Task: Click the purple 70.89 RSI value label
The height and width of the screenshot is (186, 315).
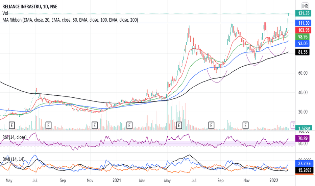Action: point(303,138)
